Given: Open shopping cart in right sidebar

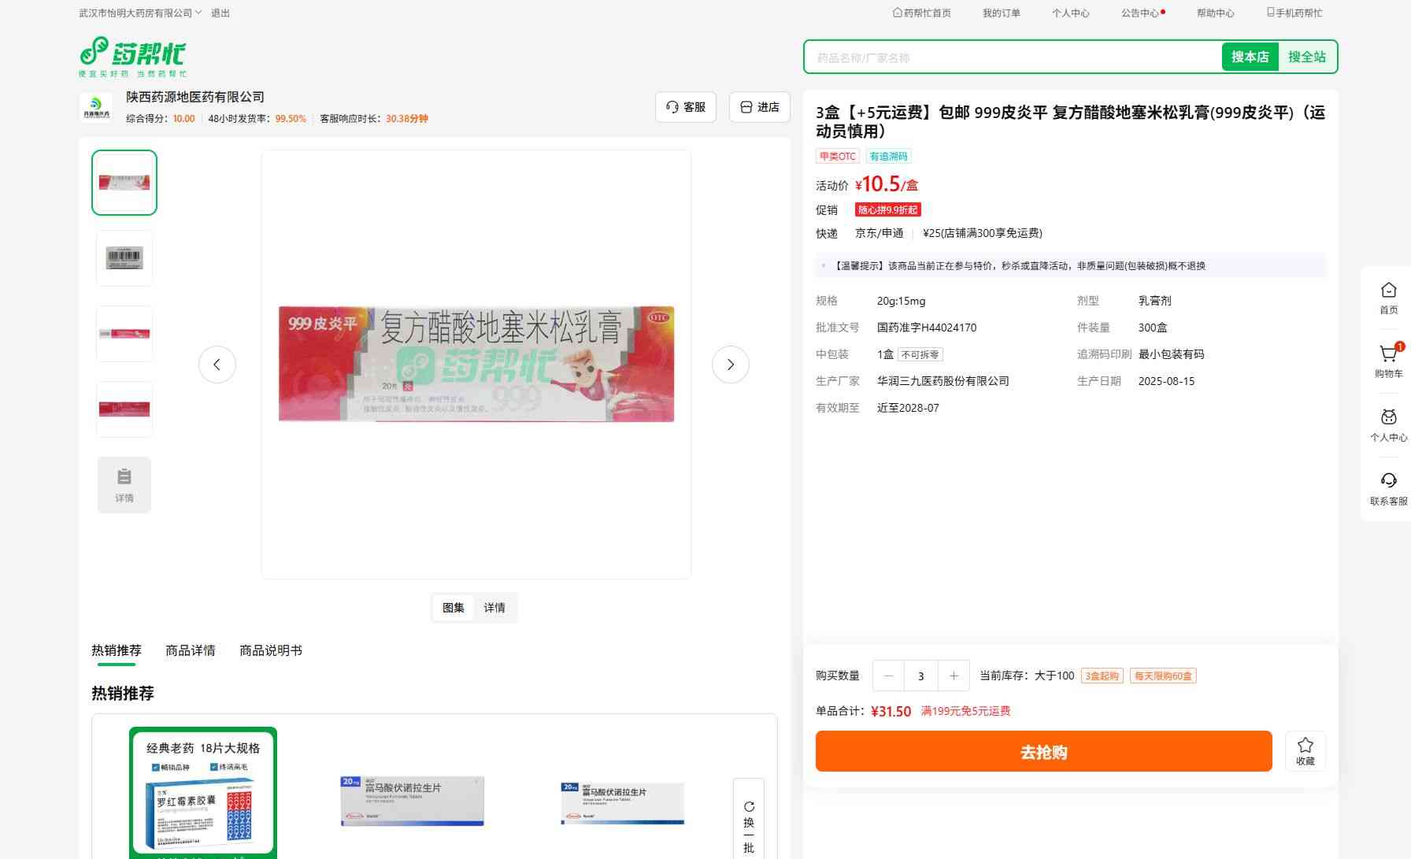Looking at the screenshot, I should click(x=1388, y=360).
